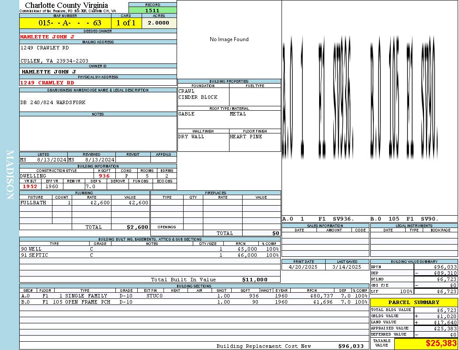Click the sketch legend 'A.0 1 F1 SV936.'
Screen dimensions: 459x350
coord(318,219)
